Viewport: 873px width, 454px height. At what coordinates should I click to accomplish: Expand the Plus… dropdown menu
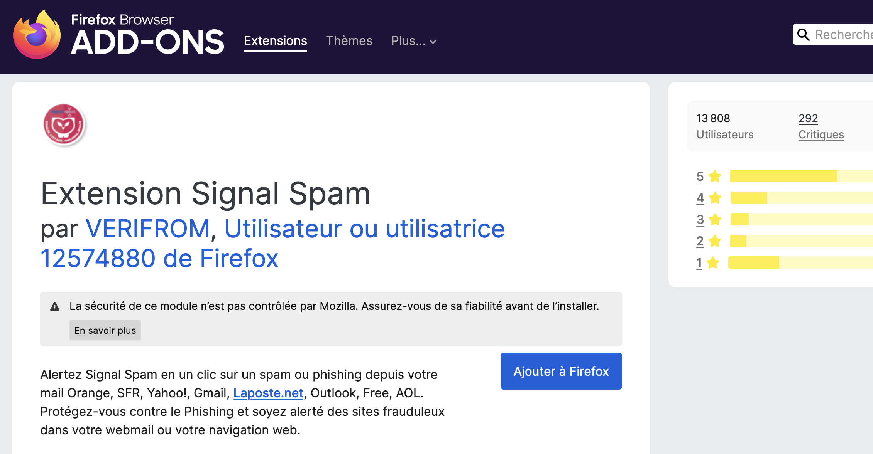pyautogui.click(x=414, y=41)
